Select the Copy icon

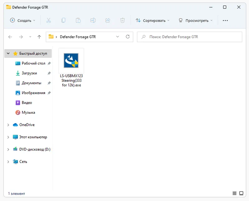click(x=63, y=20)
